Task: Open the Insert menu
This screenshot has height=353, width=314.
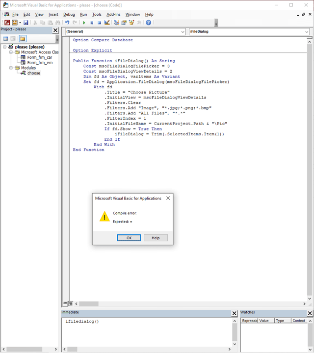Action: tap(53, 14)
